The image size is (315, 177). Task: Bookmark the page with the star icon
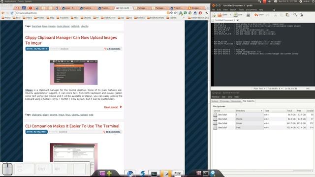click(x=175, y=13)
